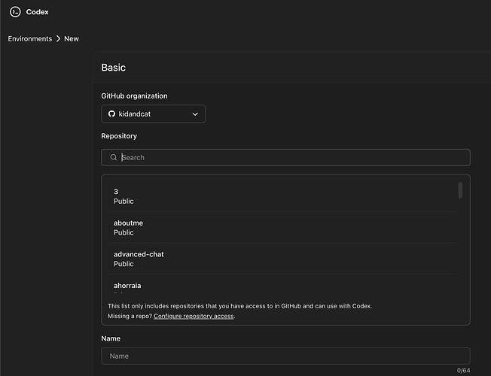Select the advanced-chat repository
Viewport: 491px width, 376px height.
click(282, 259)
